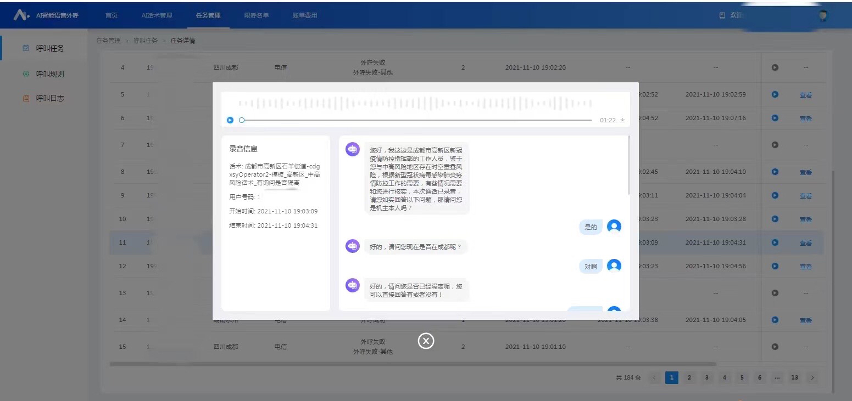Download the recording audio file
This screenshot has width=852, height=401.
pos(622,120)
